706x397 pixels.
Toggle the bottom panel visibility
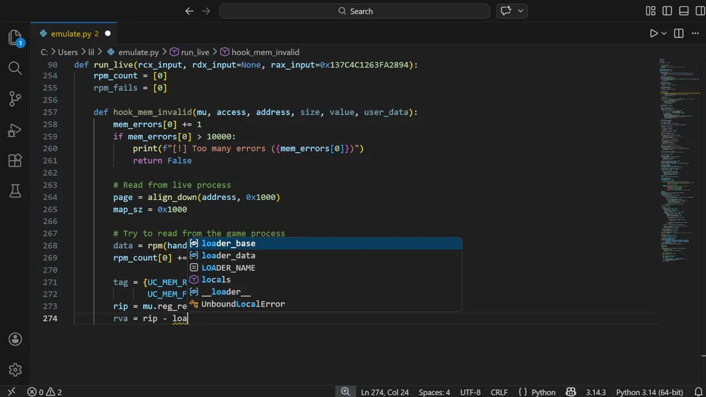(x=684, y=11)
